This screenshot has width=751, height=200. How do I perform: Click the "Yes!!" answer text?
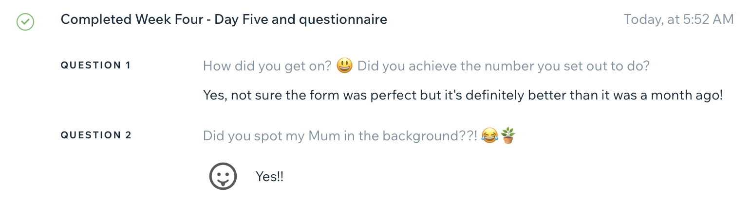269,177
